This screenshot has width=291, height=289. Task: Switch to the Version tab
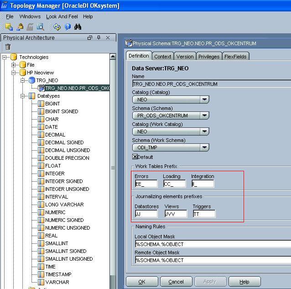coord(185,57)
